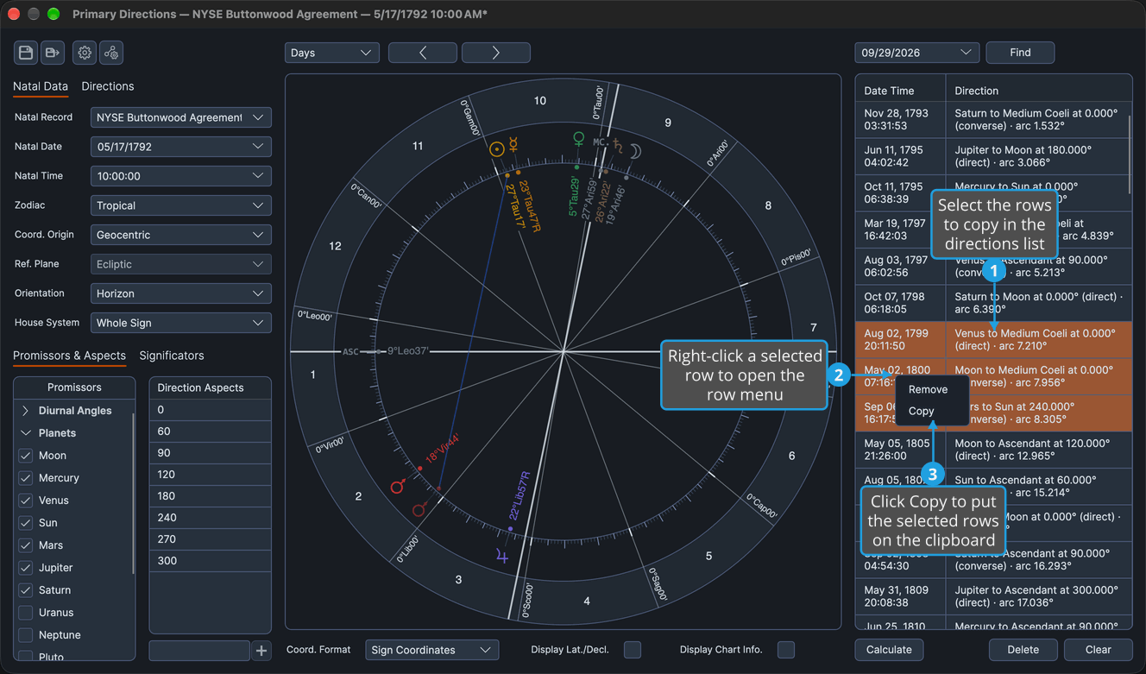The image size is (1146, 674).
Task: Select the 180 row in Direction Aspects
Action: (211, 496)
